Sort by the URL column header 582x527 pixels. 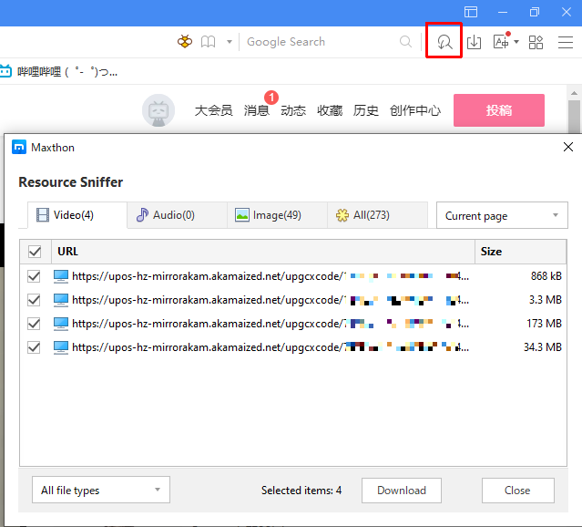[x=263, y=252]
